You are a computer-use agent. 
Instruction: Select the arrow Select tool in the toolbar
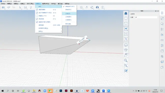pyautogui.click(x=20, y=7)
